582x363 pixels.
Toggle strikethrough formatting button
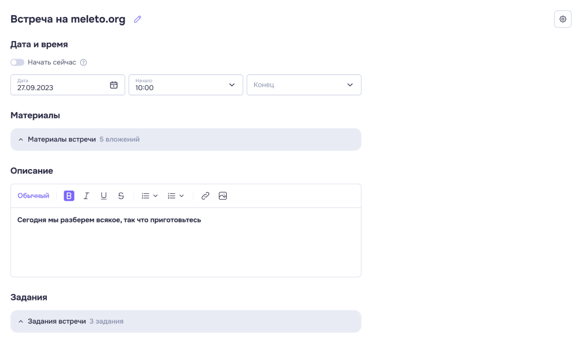pyautogui.click(x=121, y=196)
